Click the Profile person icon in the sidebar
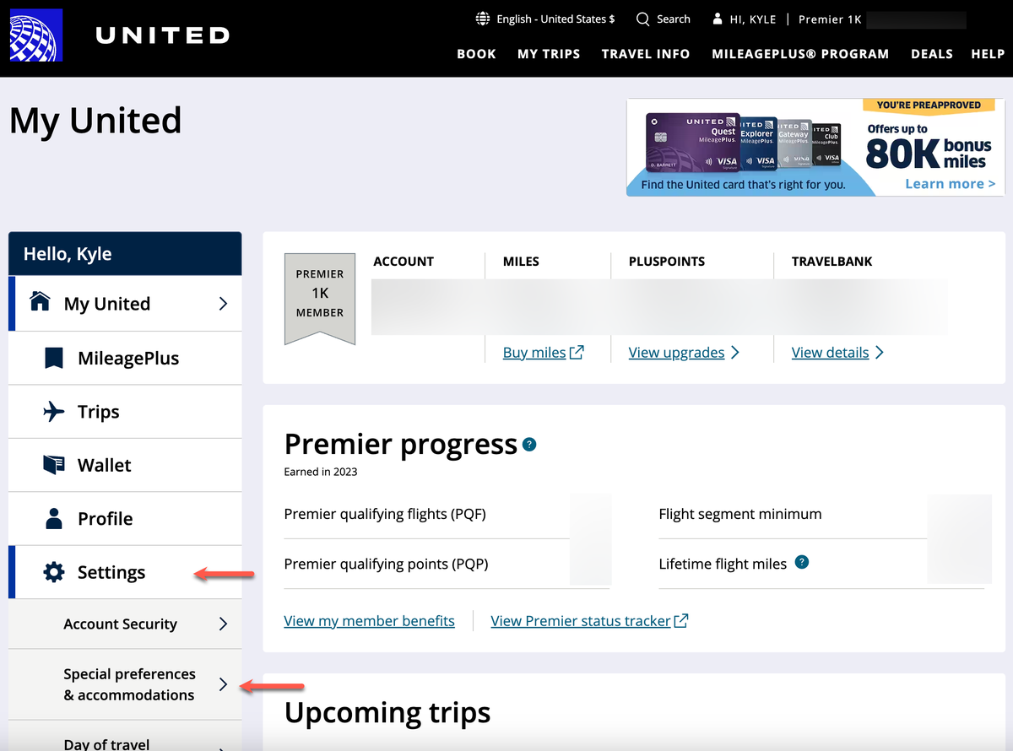Screen dimensions: 1013x751 pos(54,518)
